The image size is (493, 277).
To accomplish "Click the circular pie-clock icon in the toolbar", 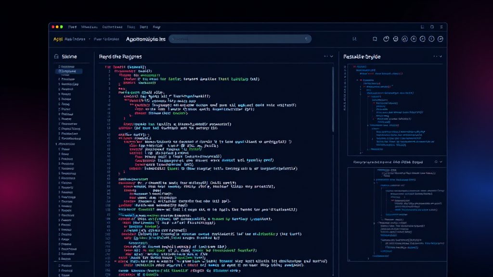I will click(386, 39).
